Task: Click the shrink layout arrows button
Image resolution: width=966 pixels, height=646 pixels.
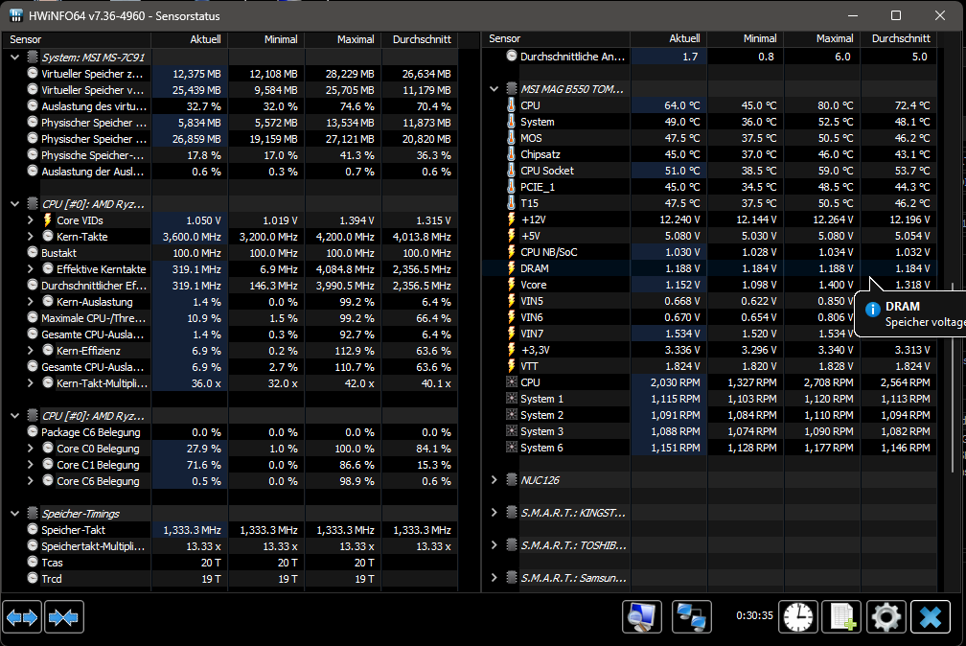Action: point(64,617)
